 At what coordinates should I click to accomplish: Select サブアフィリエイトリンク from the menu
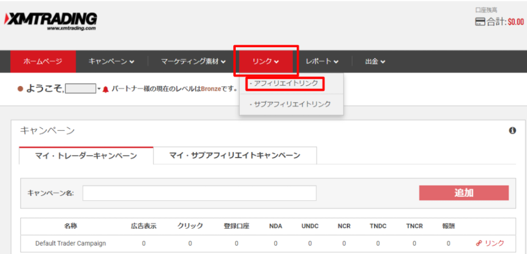(291, 104)
